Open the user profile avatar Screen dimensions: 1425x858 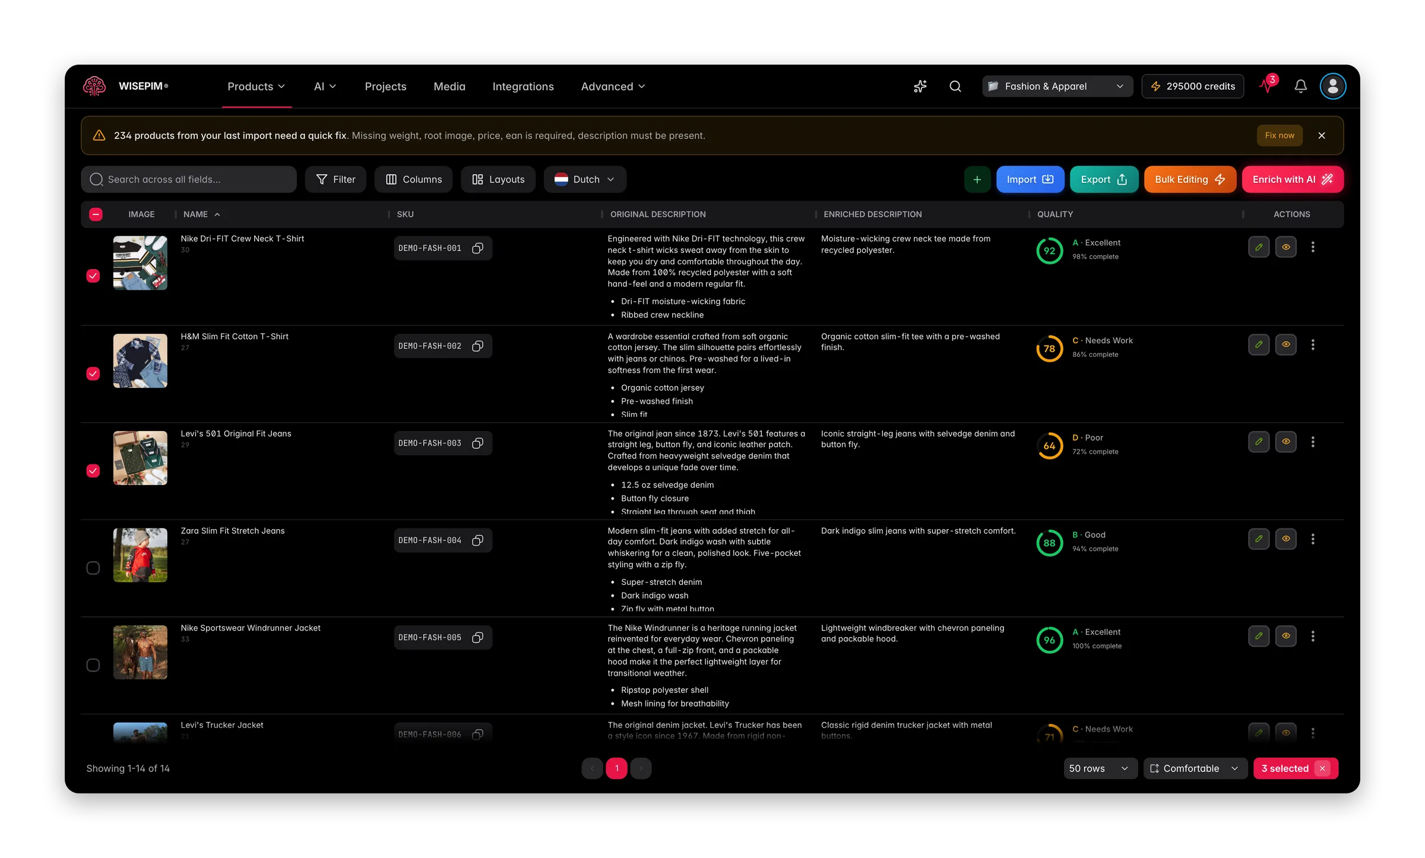tap(1333, 87)
